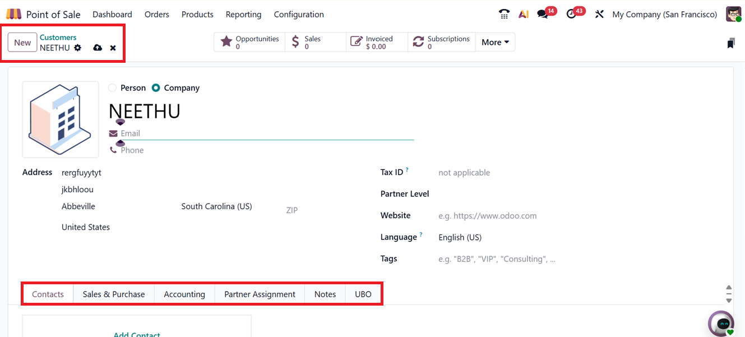The height and width of the screenshot is (337, 745).
Task: Select the Person radio button
Action: 113,88
